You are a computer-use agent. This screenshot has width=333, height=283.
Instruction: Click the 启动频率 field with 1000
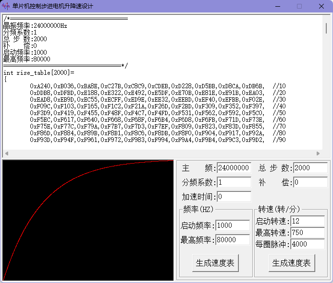coord(233,225)
